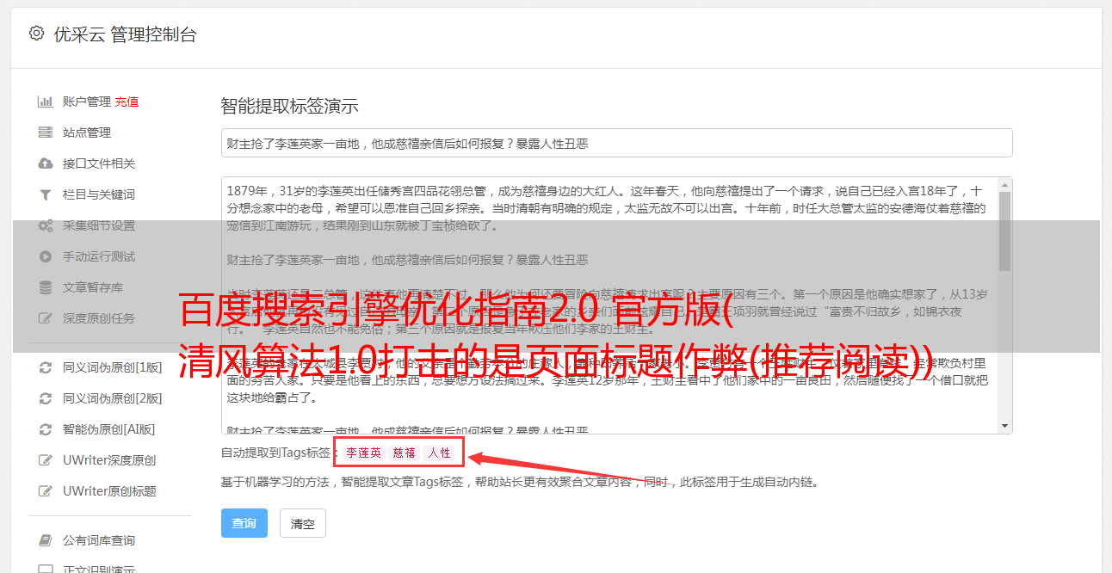Click the blue 查询 button

click(x=244, y=523)
